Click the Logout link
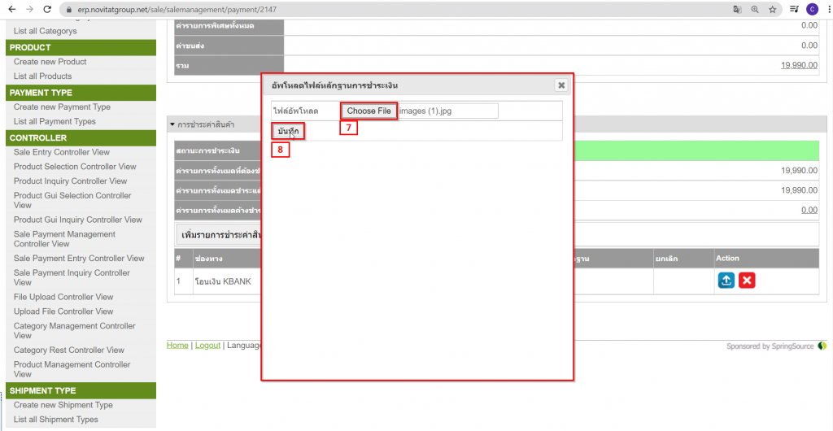This screenshot has width=833, height=431. pyautogui.click(x=207, y=346)
